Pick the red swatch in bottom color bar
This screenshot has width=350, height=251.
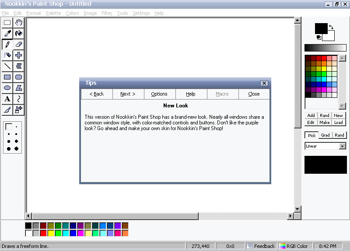pyautogui.click(x=43, y=233)
